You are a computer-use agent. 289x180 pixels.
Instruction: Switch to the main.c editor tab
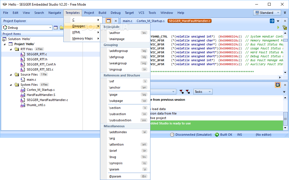pos(128,21)
